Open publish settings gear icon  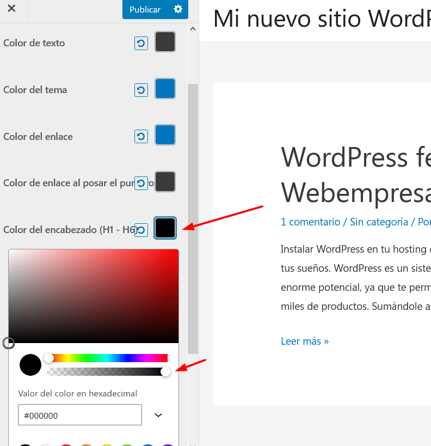click(178, 9)
